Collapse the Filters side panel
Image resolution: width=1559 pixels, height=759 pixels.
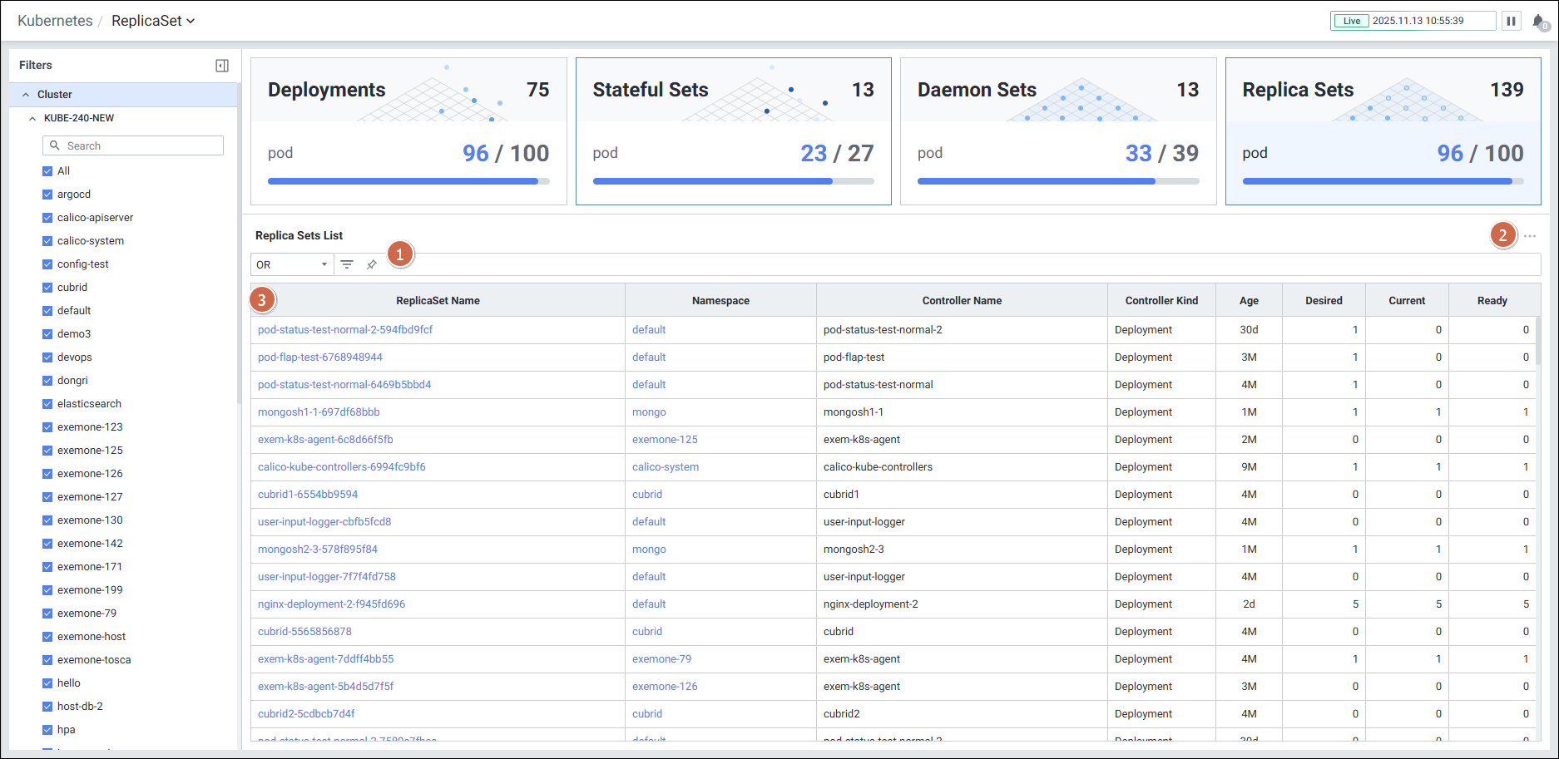click(222, 66)
